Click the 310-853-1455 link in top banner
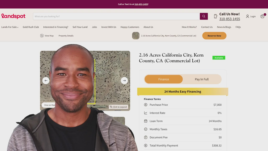 coord(141,4)
